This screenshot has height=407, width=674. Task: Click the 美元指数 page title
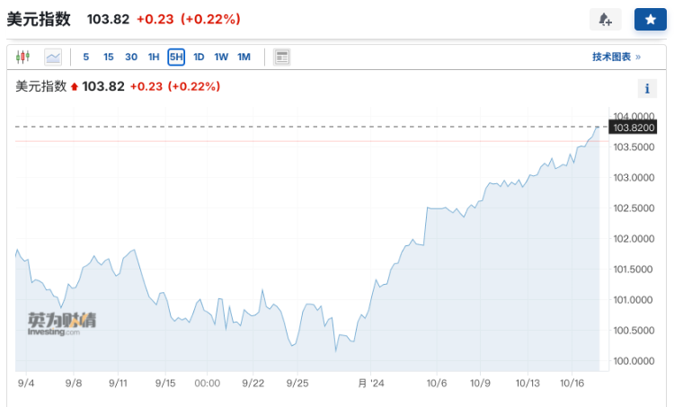pos(40,19)
